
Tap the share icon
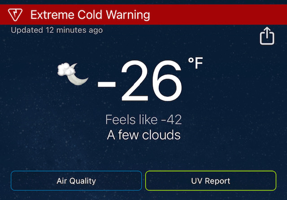(x=267, y=35)
